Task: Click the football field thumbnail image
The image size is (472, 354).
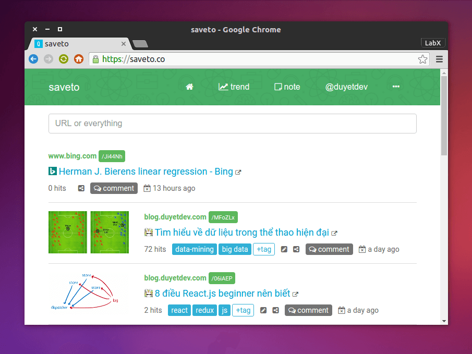Action: (89, 232)
